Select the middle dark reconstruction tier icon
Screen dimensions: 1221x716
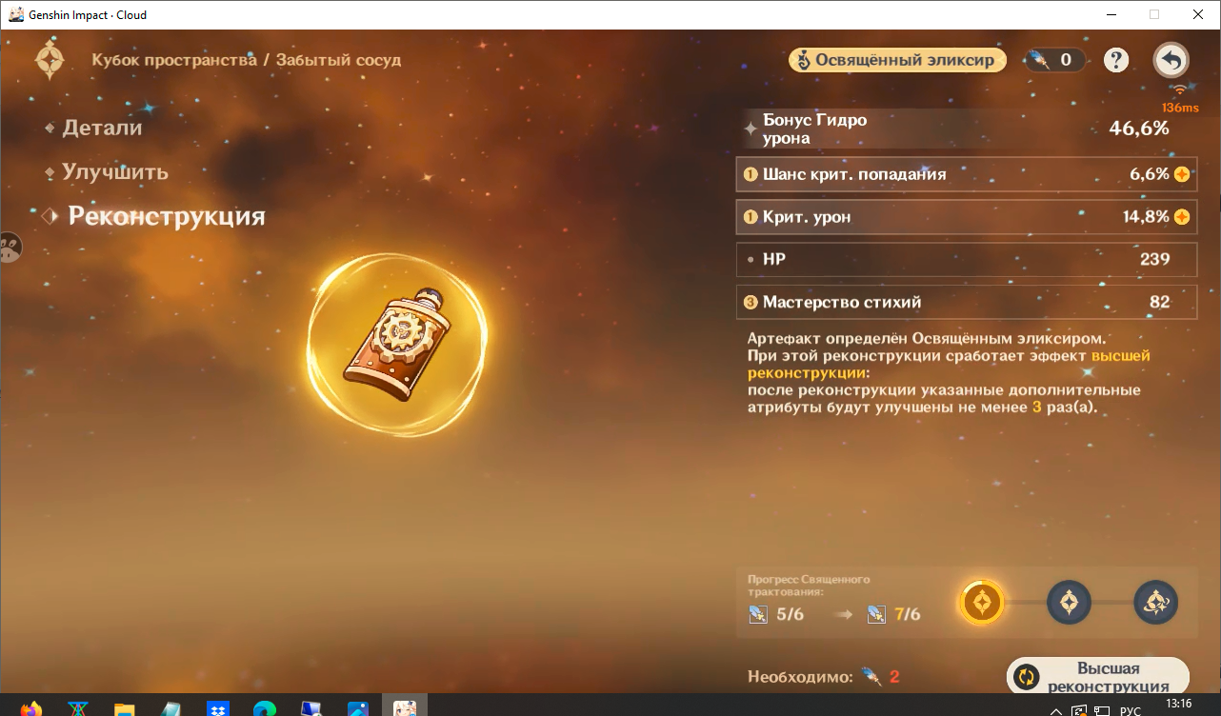[x=1069, y=602]
